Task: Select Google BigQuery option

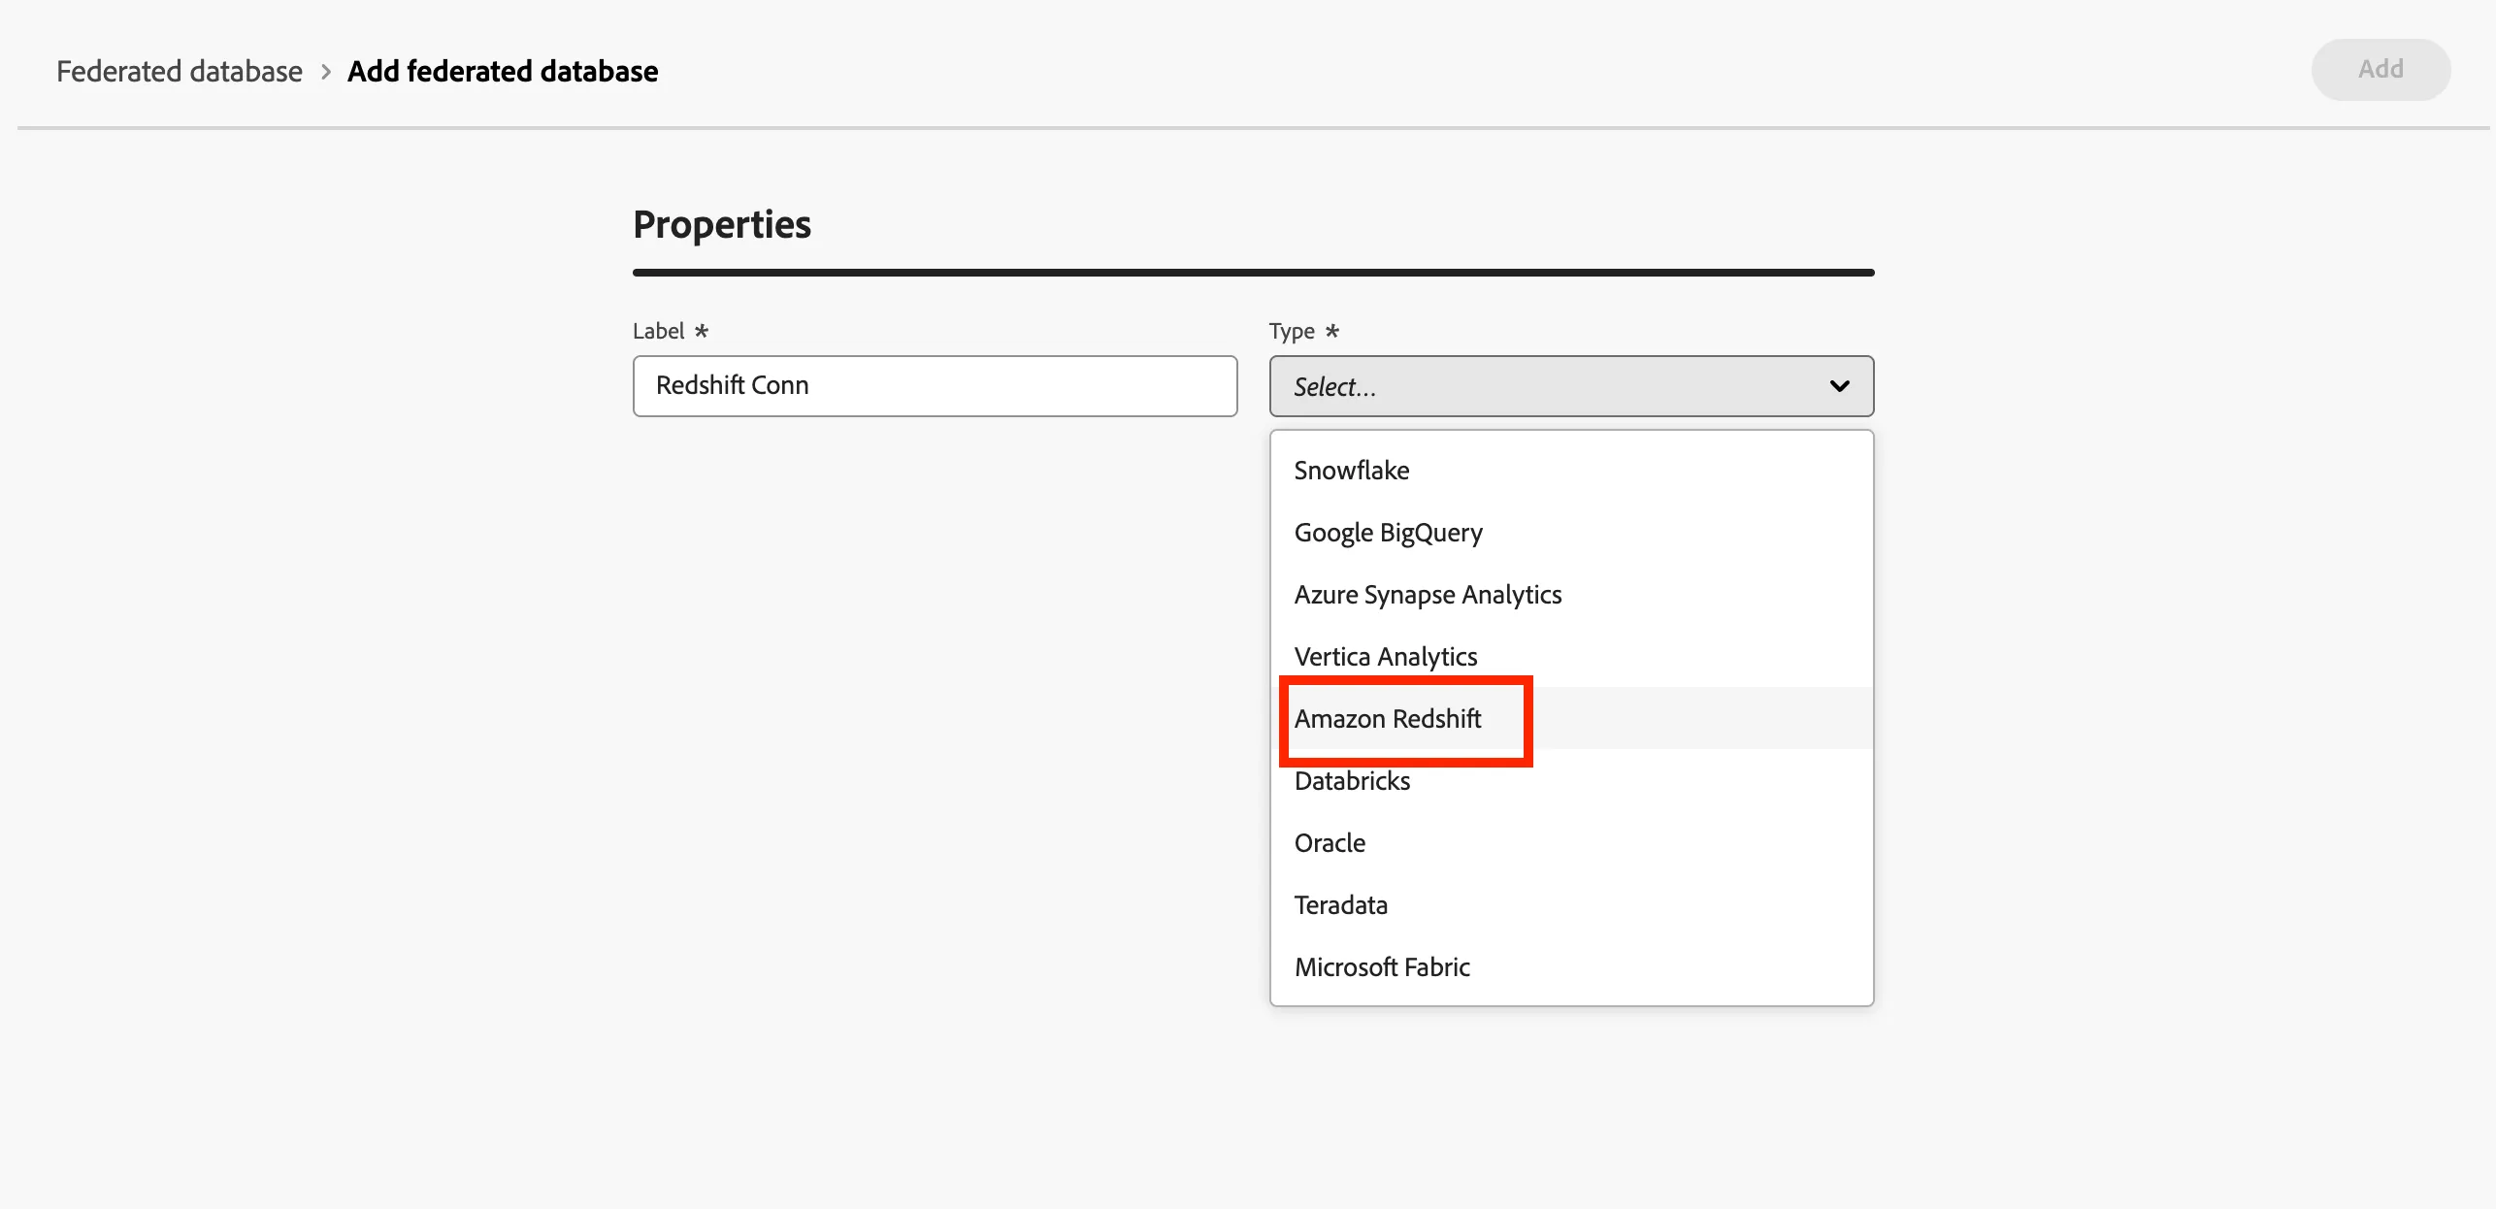Action: pyautogui.click(x=1571, y=533)
